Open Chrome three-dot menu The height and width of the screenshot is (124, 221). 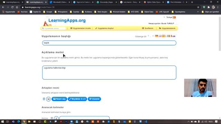(218, 7)
